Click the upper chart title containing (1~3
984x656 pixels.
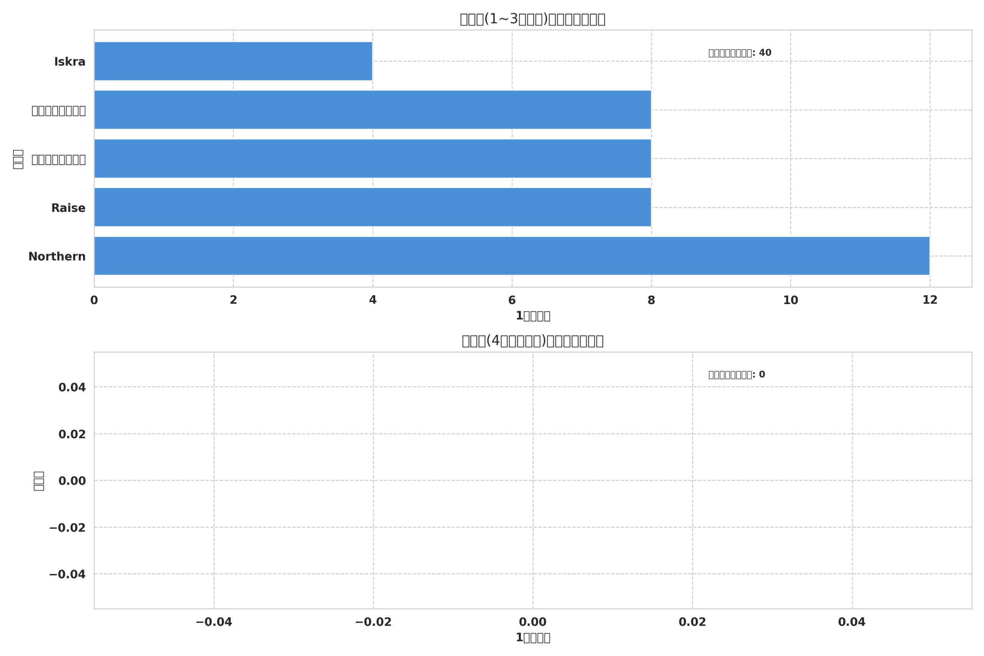pos(533,19)
